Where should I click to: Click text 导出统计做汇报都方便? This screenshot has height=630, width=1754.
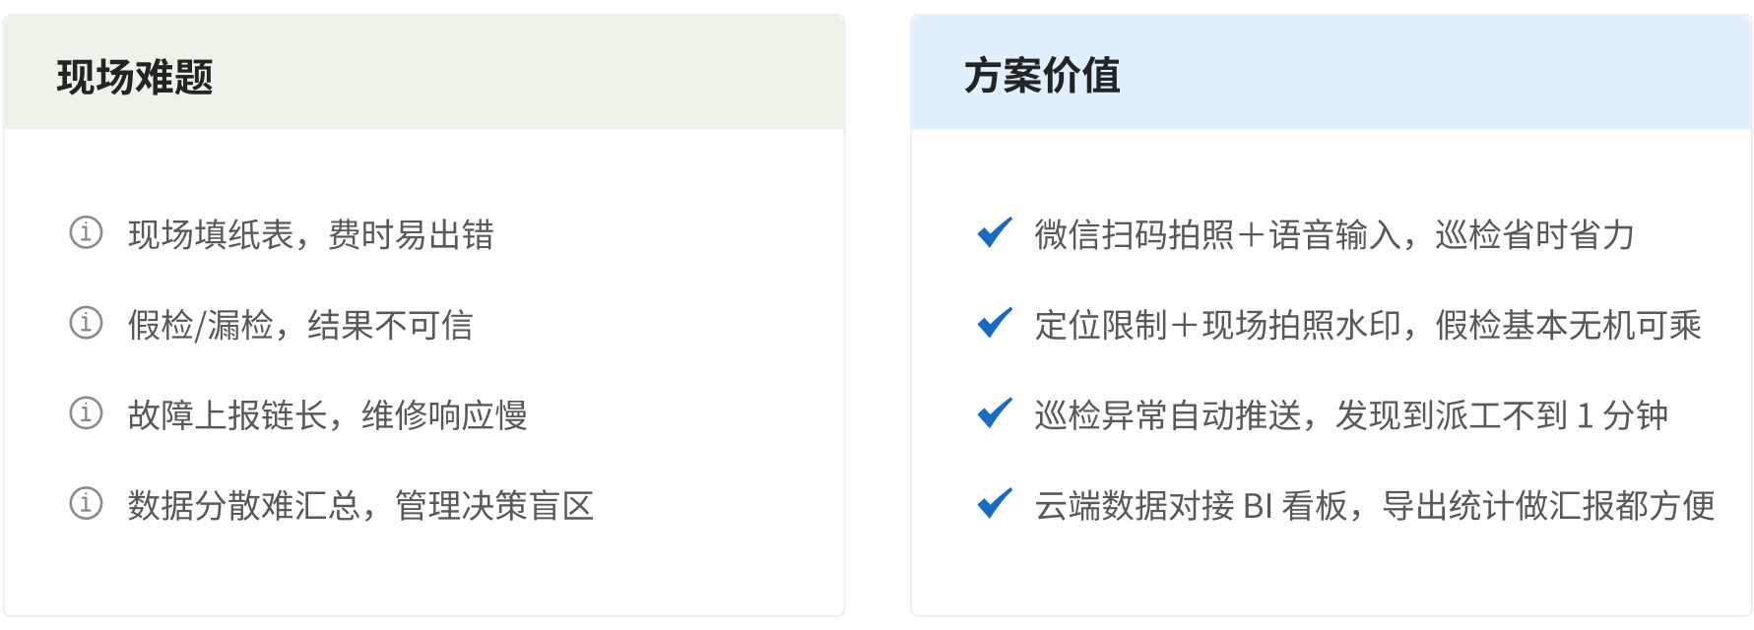[x=1548, y=506]
